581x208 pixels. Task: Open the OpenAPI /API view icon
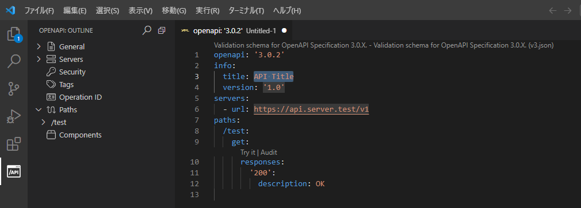14,171
